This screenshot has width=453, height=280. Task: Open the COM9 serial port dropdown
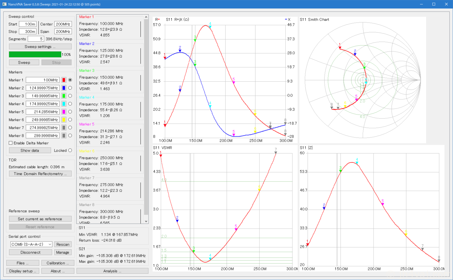31,244
